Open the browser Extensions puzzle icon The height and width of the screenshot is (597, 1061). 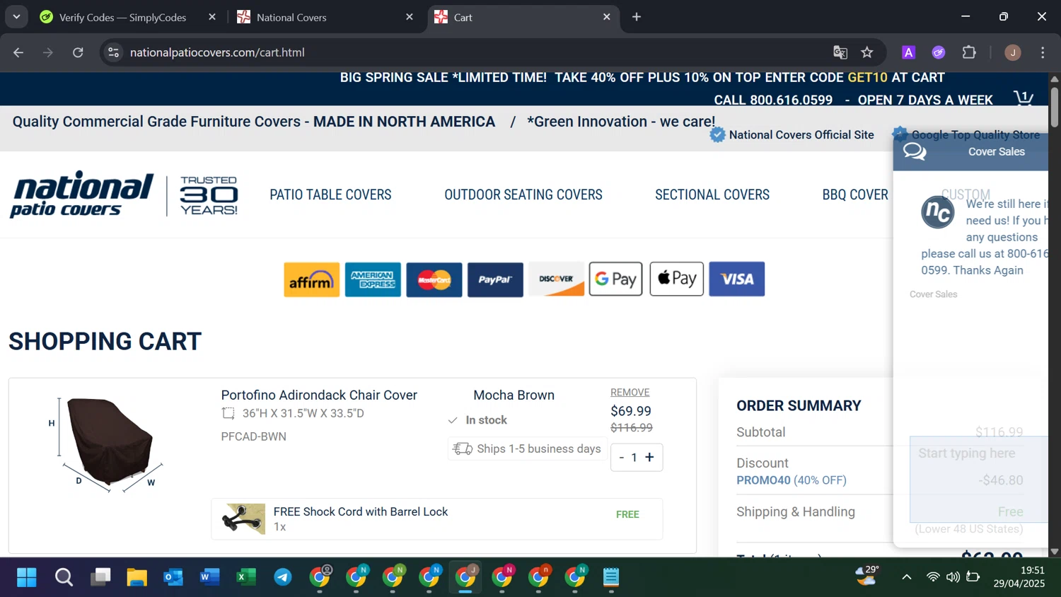click(x=969, y=52)
